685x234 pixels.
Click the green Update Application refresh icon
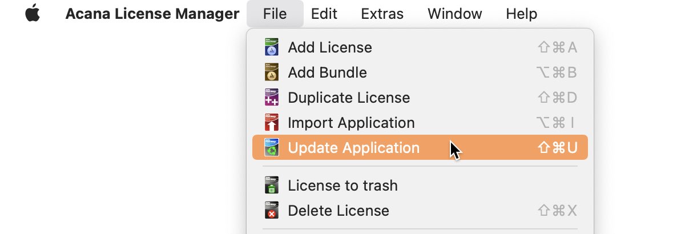point(272,148)
